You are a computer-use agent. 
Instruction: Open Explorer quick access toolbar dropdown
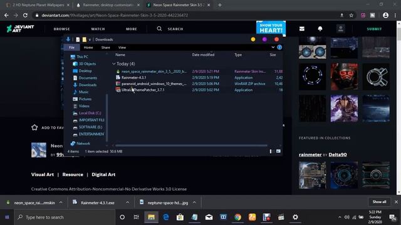(x=90, y=39)
